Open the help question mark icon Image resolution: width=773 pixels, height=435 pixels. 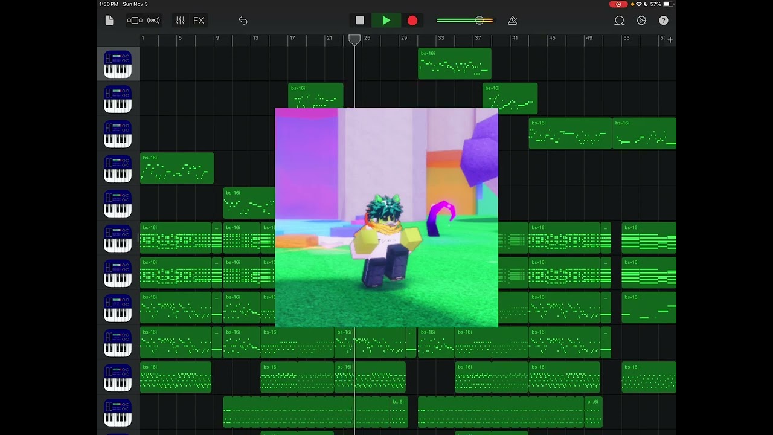coord(664,21)
